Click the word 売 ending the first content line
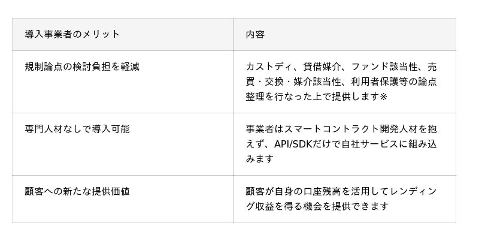 (x=432, y=67)
